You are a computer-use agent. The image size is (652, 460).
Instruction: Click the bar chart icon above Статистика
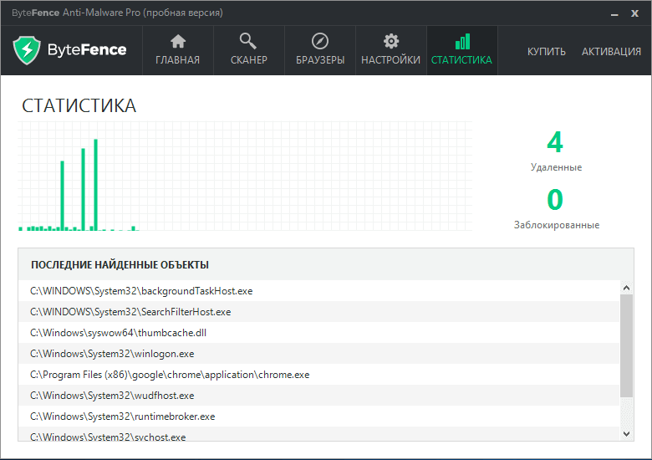461,42
